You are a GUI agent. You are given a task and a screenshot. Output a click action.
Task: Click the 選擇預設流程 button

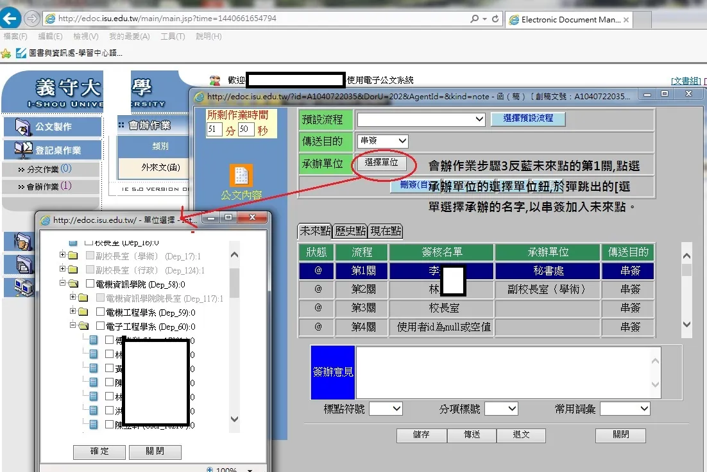pos(528,118)
